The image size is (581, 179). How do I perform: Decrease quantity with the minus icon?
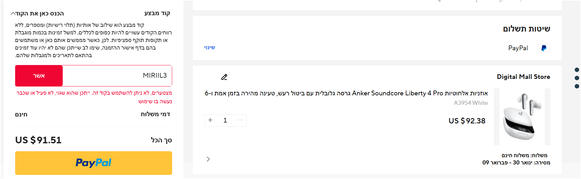point(241,120)
